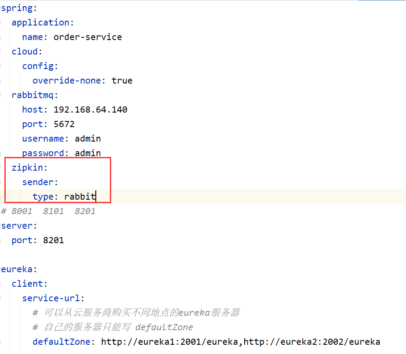The image size is (406, 354).
Task: Click the 'rabbitmq:' key
Action: [35, 95]
